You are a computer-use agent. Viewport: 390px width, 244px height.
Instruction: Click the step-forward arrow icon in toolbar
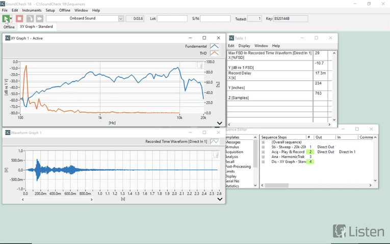30,19
